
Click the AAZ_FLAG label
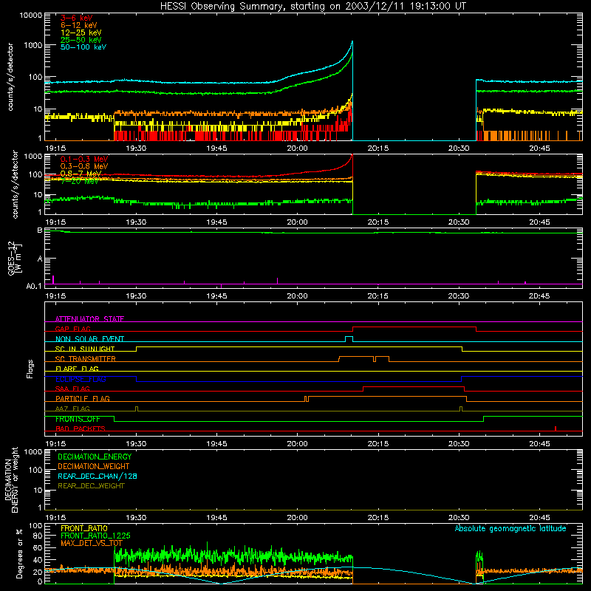(x=72, y=409)
